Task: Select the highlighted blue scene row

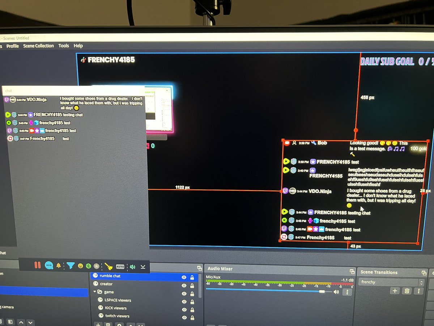Action: [44, 292]
